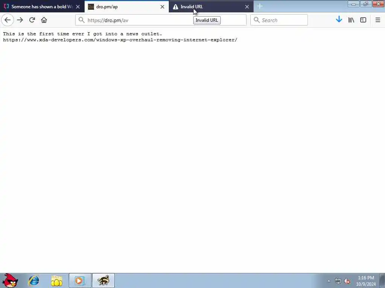
Task: Open the hamburger application menu
Action: pyautogui.click(x=377, y=20)
